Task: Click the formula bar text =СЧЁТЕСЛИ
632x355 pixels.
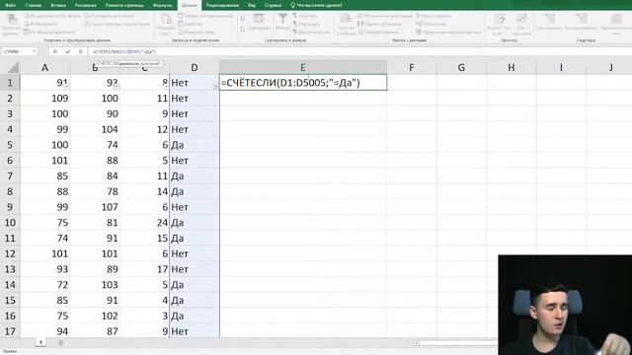Action: [x=123, y=51]
